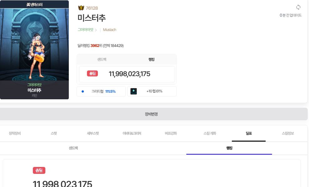Click the skill icon beside +10렙 61%
309x187 pixels.
click(134, 91)
